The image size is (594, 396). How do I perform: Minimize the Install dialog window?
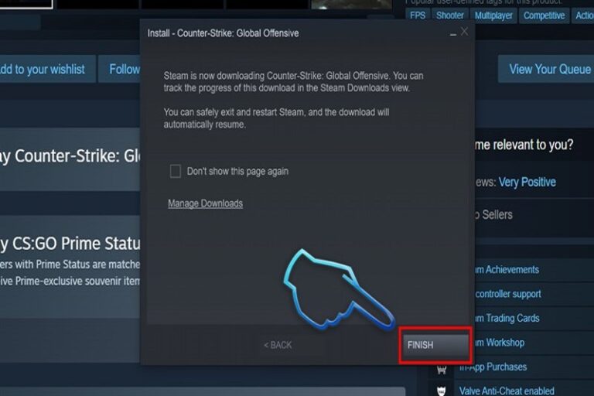tap(452, 33)
